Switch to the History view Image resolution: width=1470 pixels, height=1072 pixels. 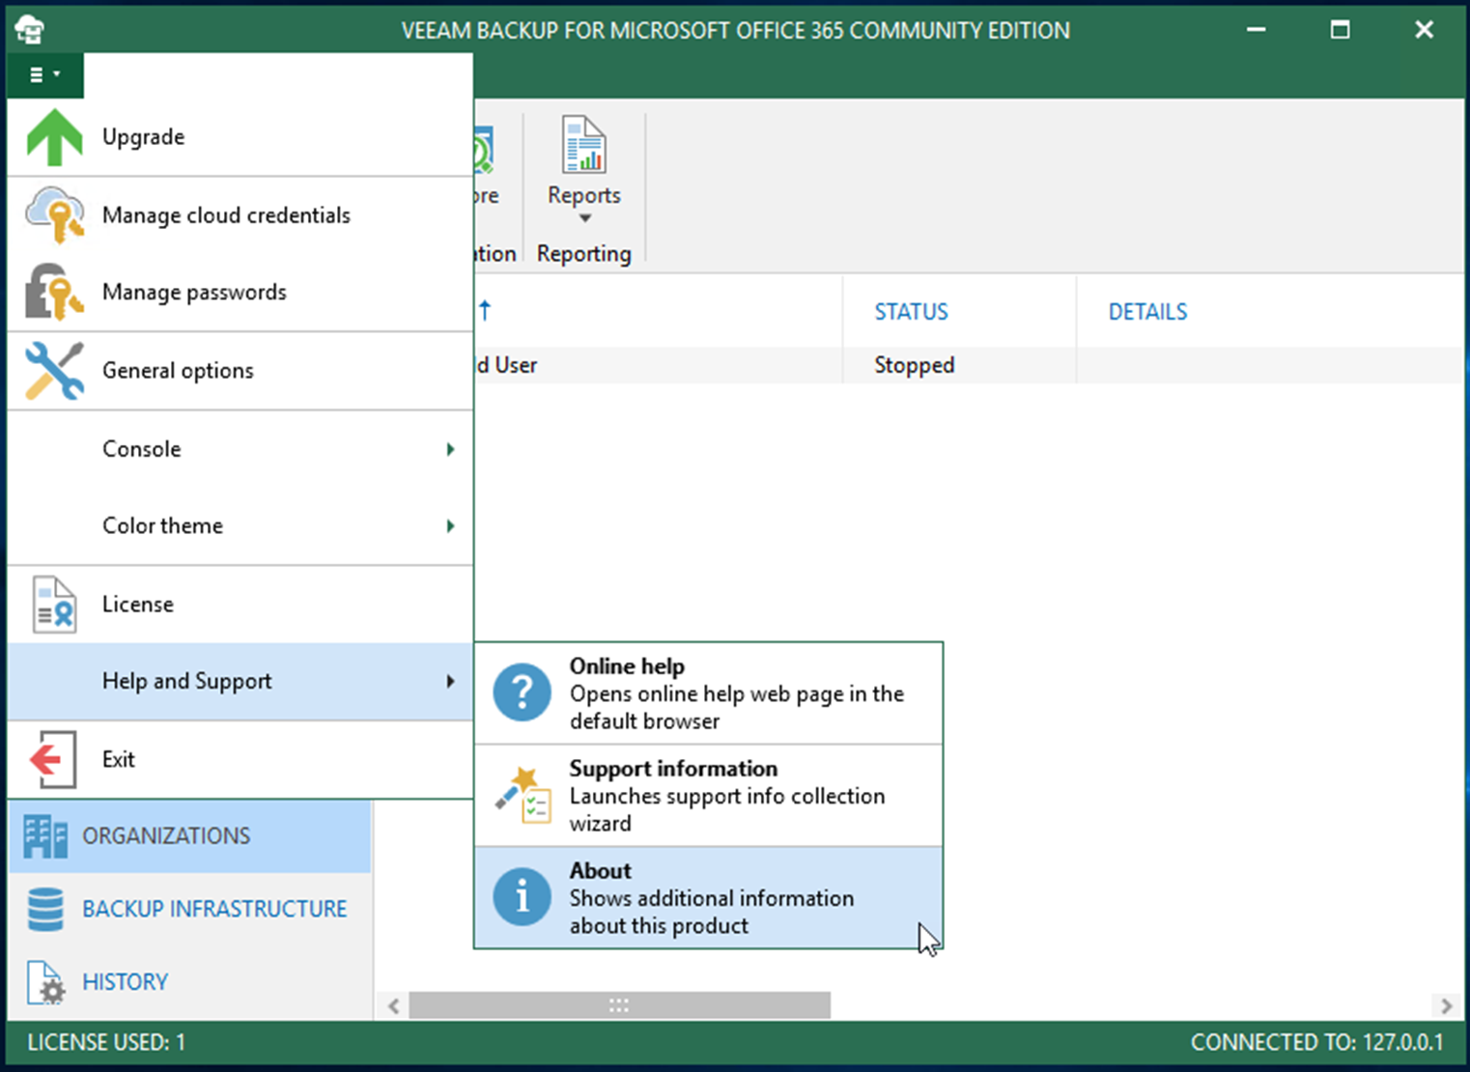pyautogui.click(x=189, y=982)
